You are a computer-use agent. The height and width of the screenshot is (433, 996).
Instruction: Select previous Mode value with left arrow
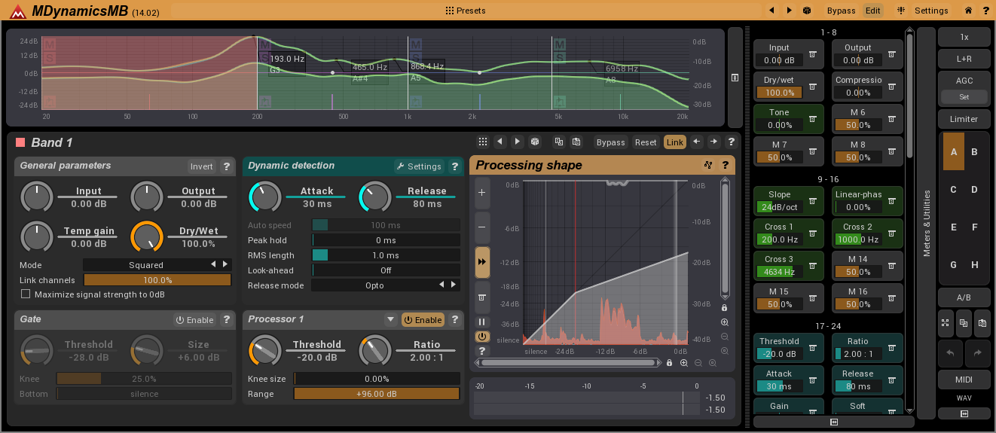click(213, 265)
